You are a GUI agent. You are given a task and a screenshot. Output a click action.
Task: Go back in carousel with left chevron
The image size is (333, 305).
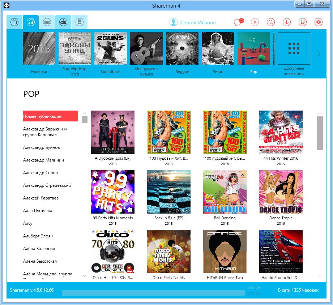15,54
